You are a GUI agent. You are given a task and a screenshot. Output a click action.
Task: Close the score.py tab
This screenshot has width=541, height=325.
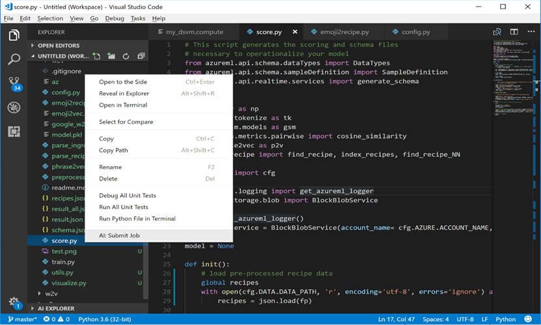[x=295, y=32]
